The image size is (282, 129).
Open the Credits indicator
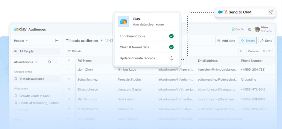pyautogui.click(x=238, y=29)
